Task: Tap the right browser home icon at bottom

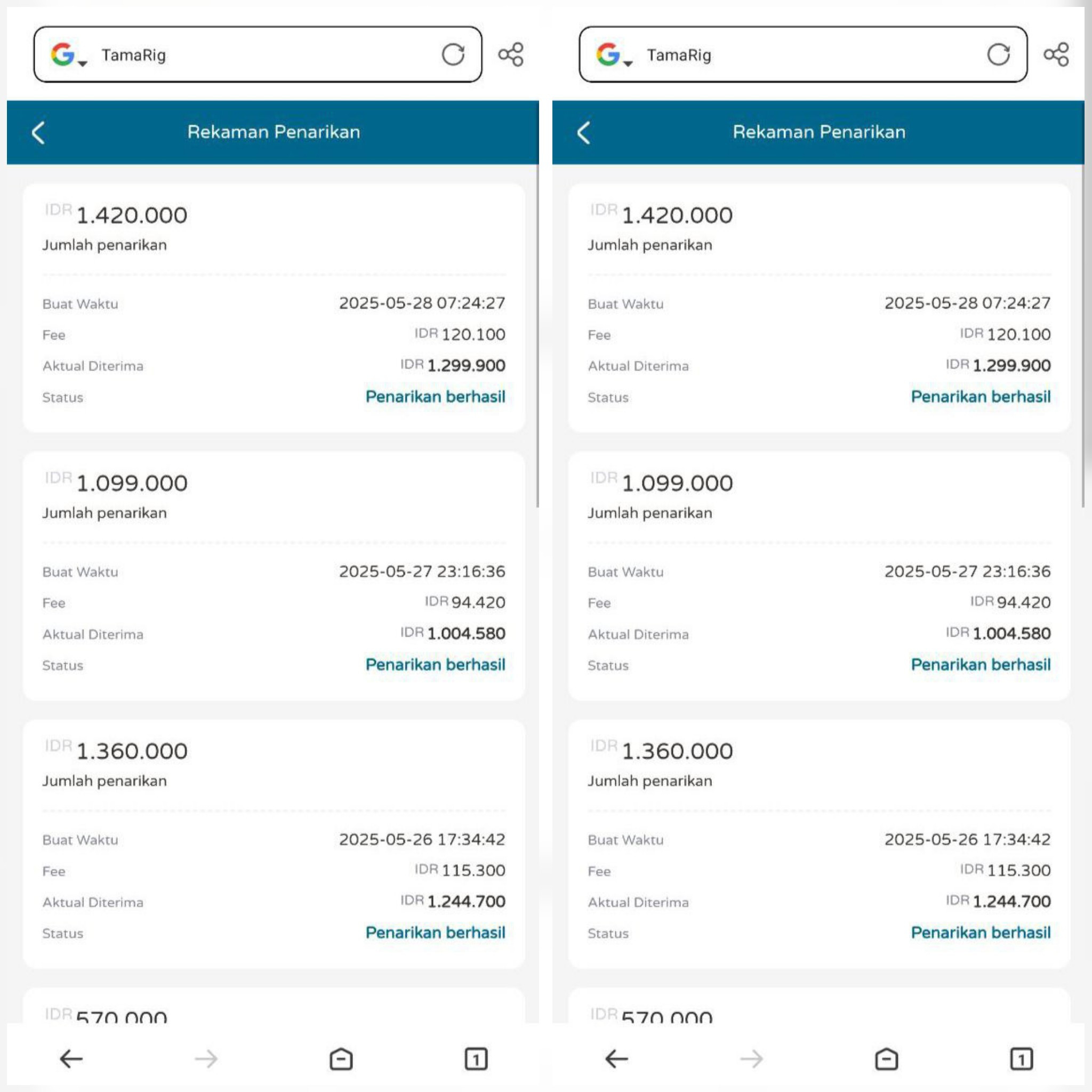Action: [x=886, y=1058]
